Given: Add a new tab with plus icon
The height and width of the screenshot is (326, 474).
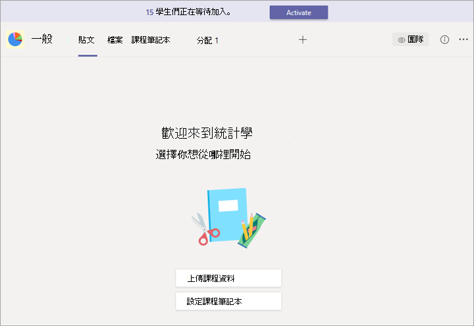Looking at the screenshot, I should [x=303, y=39].
